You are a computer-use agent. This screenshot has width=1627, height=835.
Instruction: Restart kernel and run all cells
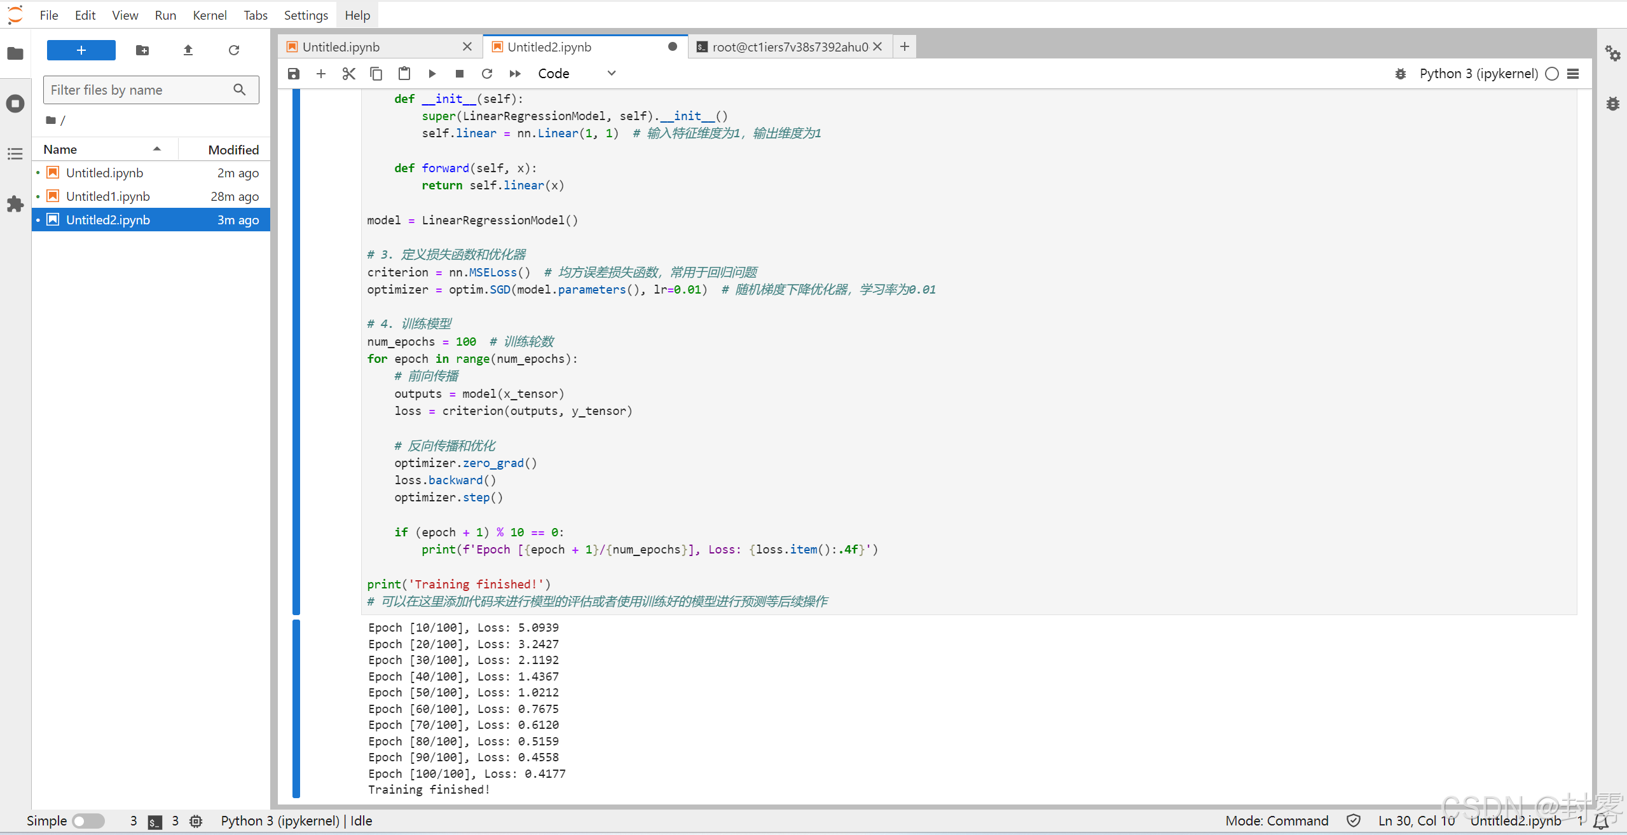coord(515,74)
